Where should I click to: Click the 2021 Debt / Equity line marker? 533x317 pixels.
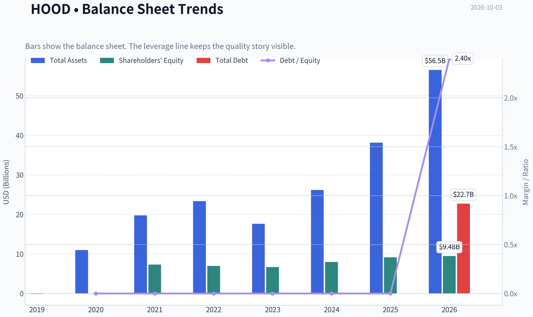pos(155,293)
